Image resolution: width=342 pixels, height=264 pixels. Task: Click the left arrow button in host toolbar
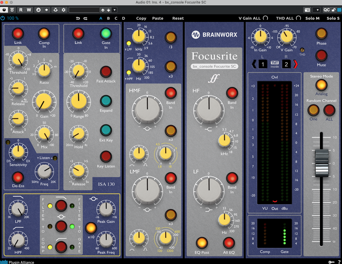tap(46, 10)
